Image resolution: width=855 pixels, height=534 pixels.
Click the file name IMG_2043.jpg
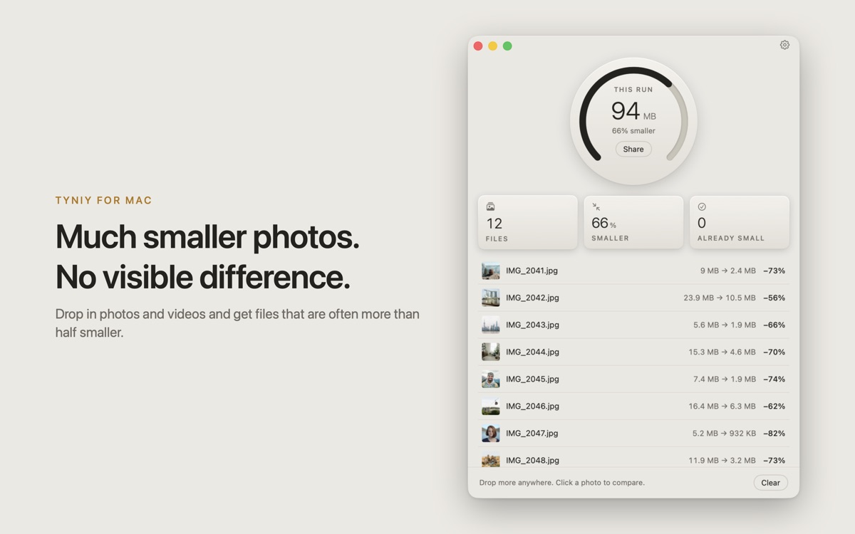532,325
